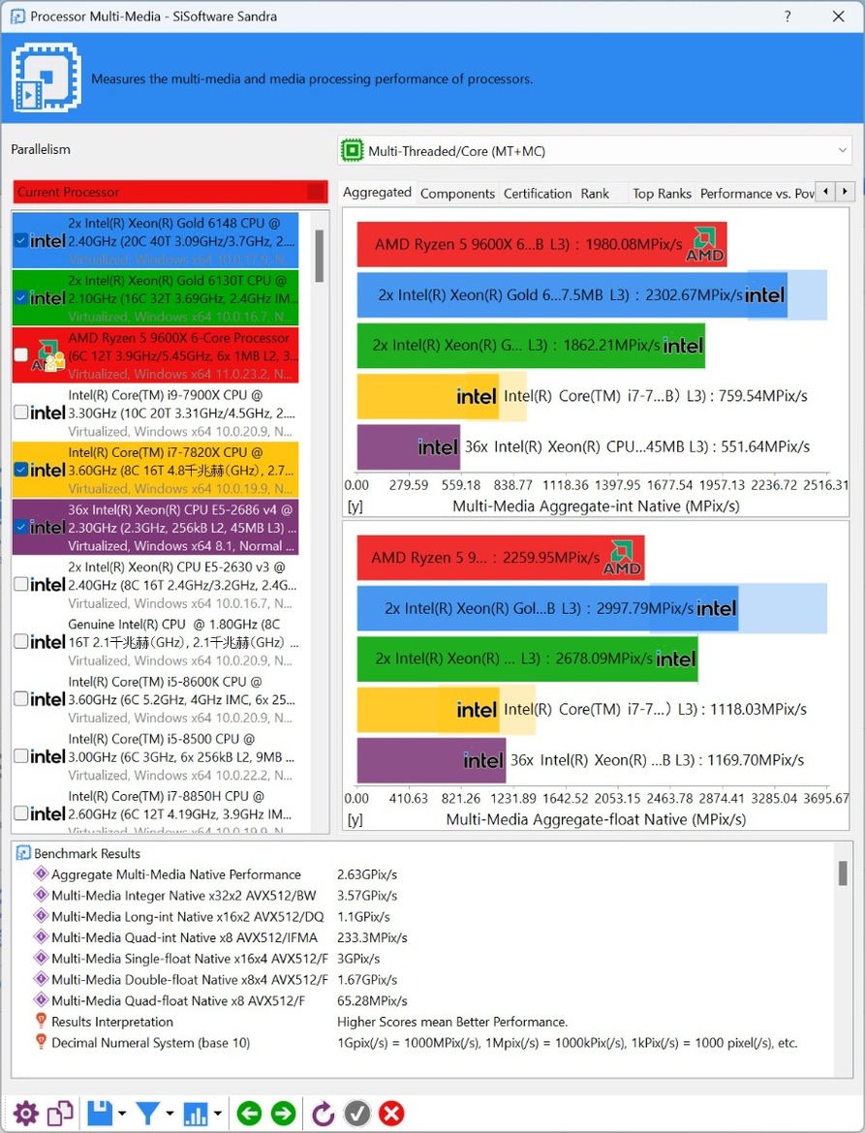
Task: Switch to the Aggregated tab
Action: (377, 192)
